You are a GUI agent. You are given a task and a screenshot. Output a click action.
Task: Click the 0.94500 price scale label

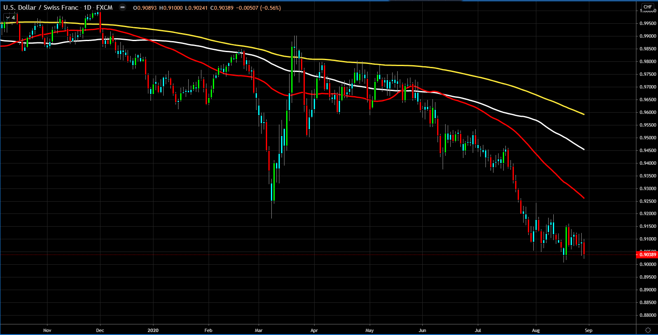[x=648, y=151]
